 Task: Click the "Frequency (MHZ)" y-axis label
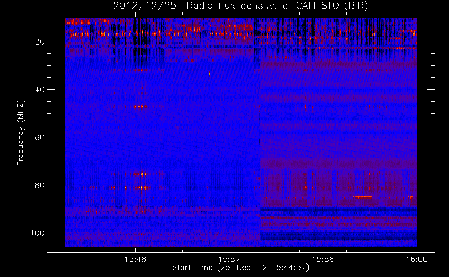pos(21,133)
